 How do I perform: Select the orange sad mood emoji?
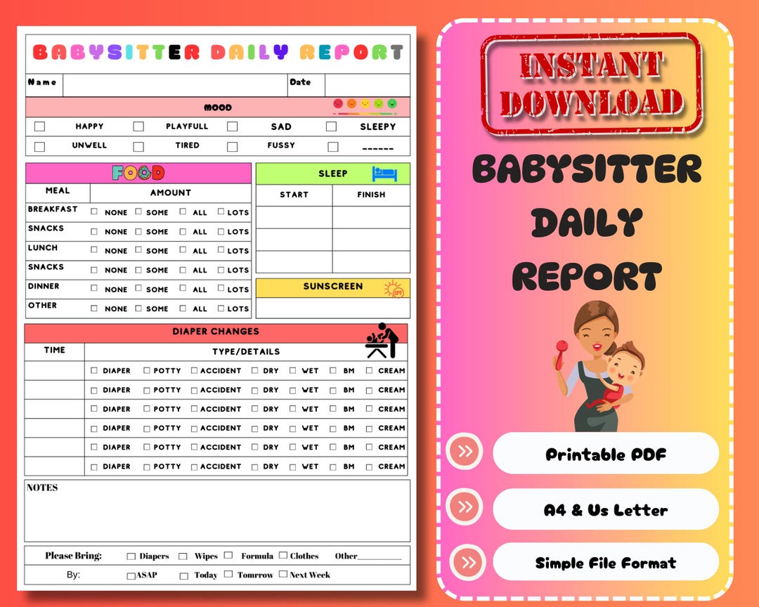pos(351,103)
